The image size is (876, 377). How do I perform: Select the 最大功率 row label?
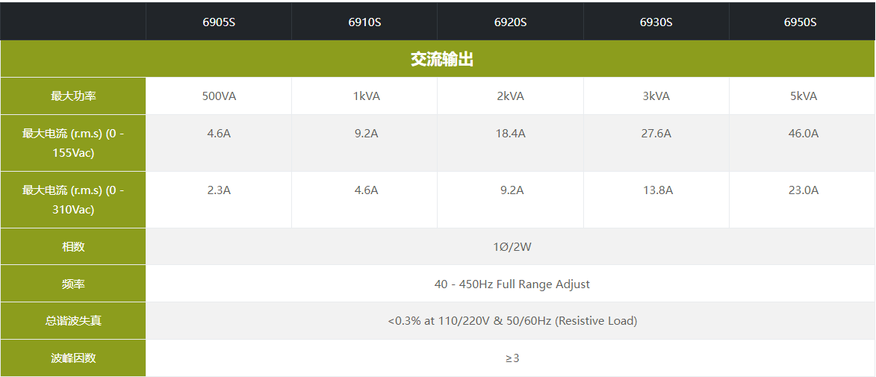coord(73,96)
